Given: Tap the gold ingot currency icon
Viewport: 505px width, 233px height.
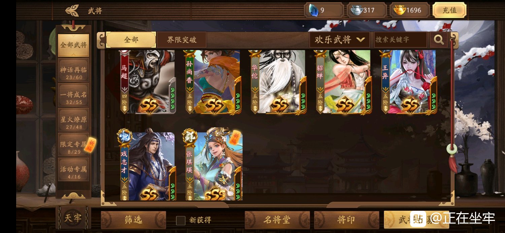Looking at the screenshot, I should pos(400,10).
